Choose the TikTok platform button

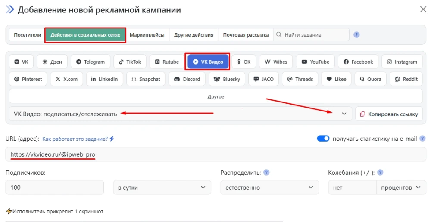(130, 62)
